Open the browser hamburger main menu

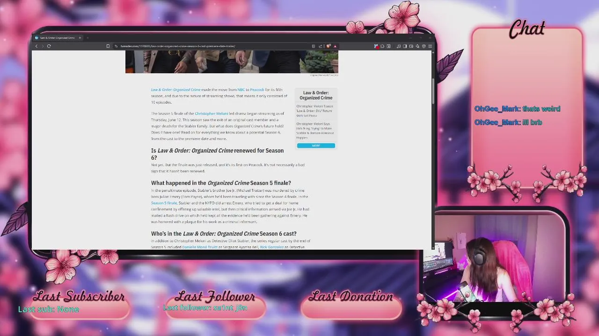point(430,46)
